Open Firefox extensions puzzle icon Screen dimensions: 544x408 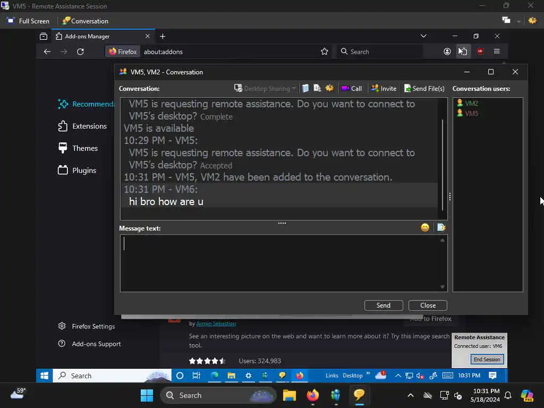[463, 52]
